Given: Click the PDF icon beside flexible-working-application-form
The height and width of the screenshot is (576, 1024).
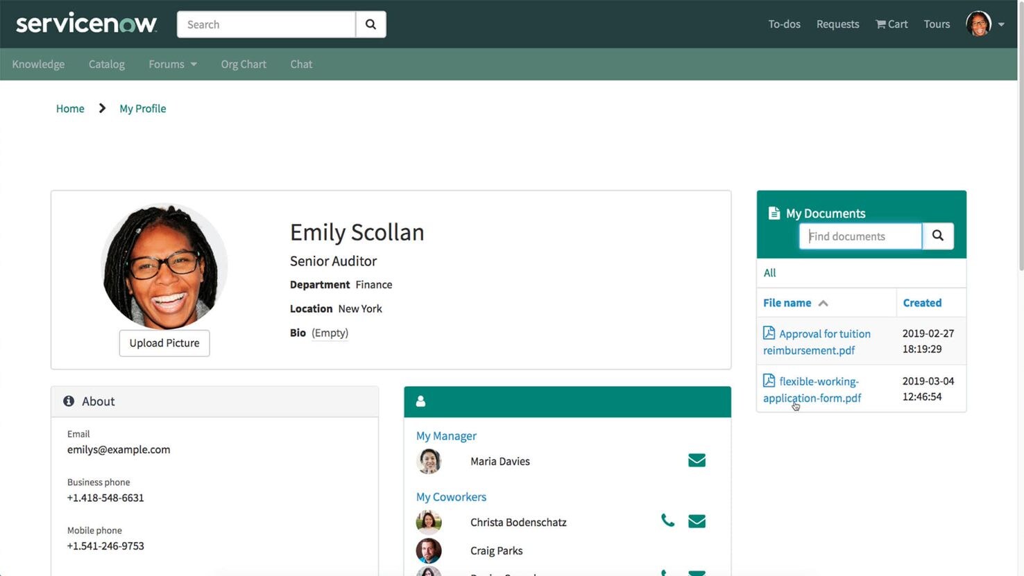Looking at the screenshot, I should (769, 380).
